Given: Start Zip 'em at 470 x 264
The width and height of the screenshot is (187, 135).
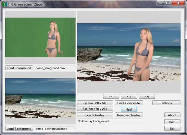Looking at the screenshot, I should [x=95, y=109].
